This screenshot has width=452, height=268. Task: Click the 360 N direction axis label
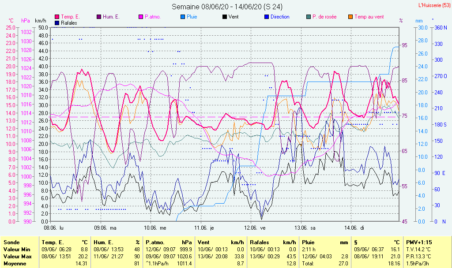click(x=441, y=28)
